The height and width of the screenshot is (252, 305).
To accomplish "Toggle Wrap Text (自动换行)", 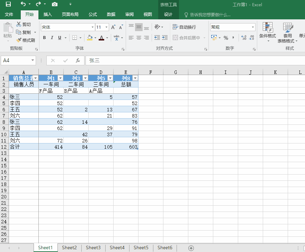I will (x=185, y=27).
